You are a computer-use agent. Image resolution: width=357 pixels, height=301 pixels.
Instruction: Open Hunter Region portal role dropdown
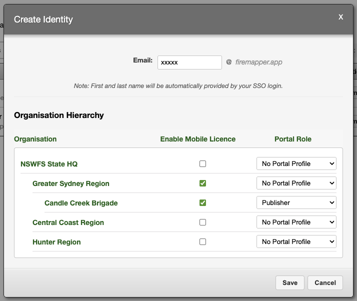click(296, 241)
